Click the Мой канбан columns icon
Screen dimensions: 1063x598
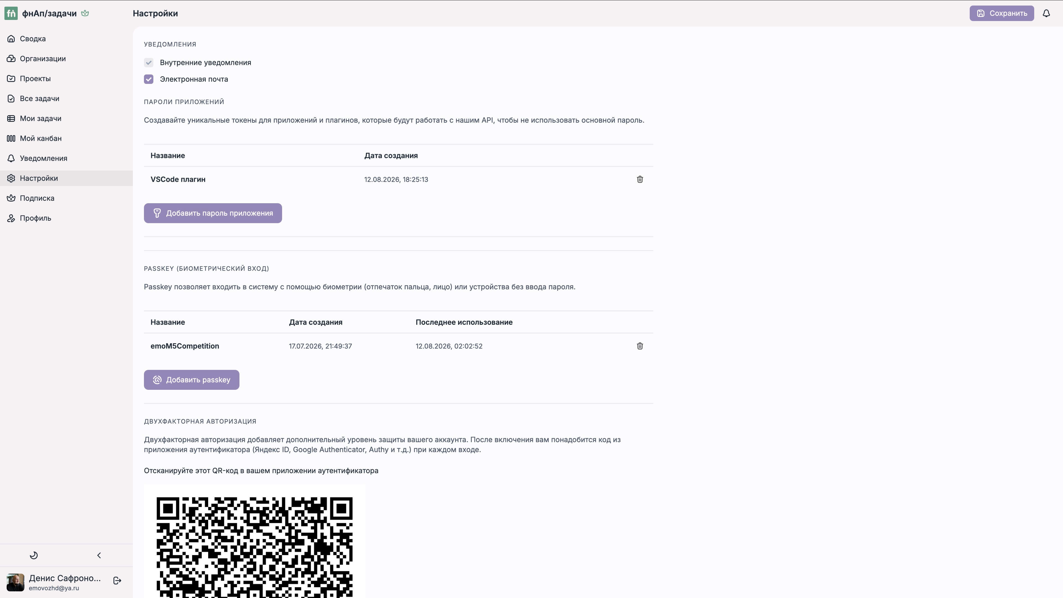tap(11, 138)
